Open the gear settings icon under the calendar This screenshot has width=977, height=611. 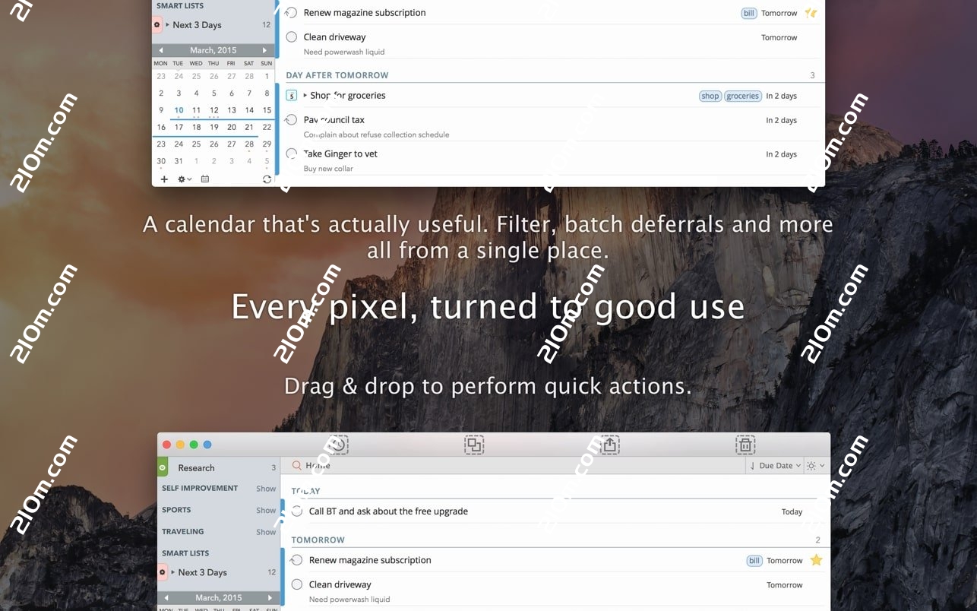click(181, 179)
